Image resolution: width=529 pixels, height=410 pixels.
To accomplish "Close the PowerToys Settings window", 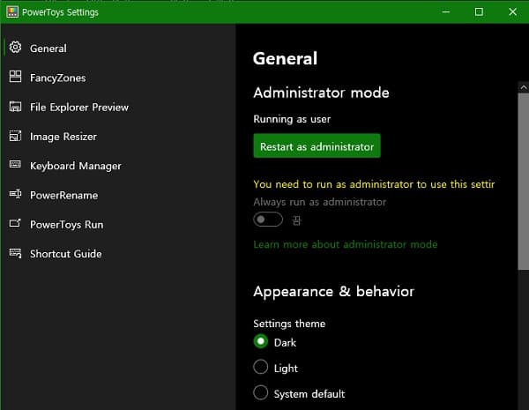I will [x=512, y=11].
